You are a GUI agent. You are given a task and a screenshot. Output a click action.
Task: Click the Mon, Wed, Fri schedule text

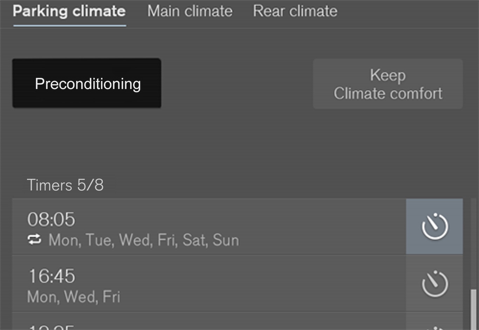coord(74,297)
